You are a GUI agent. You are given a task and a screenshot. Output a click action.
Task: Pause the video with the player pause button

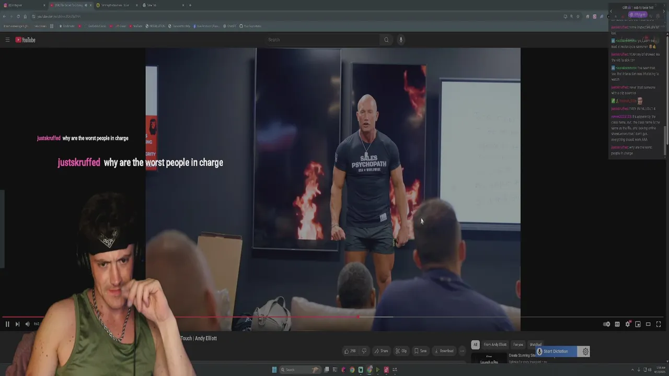pos(7,324)
